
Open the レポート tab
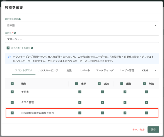85,70
